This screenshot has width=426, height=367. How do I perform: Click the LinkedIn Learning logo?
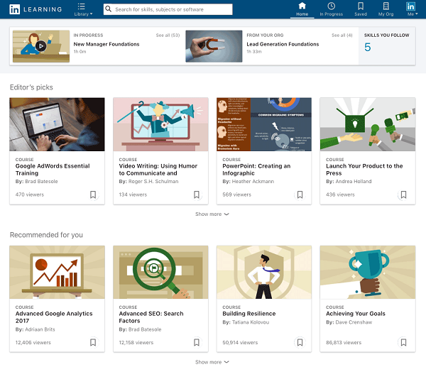click(x=35, y=9)
